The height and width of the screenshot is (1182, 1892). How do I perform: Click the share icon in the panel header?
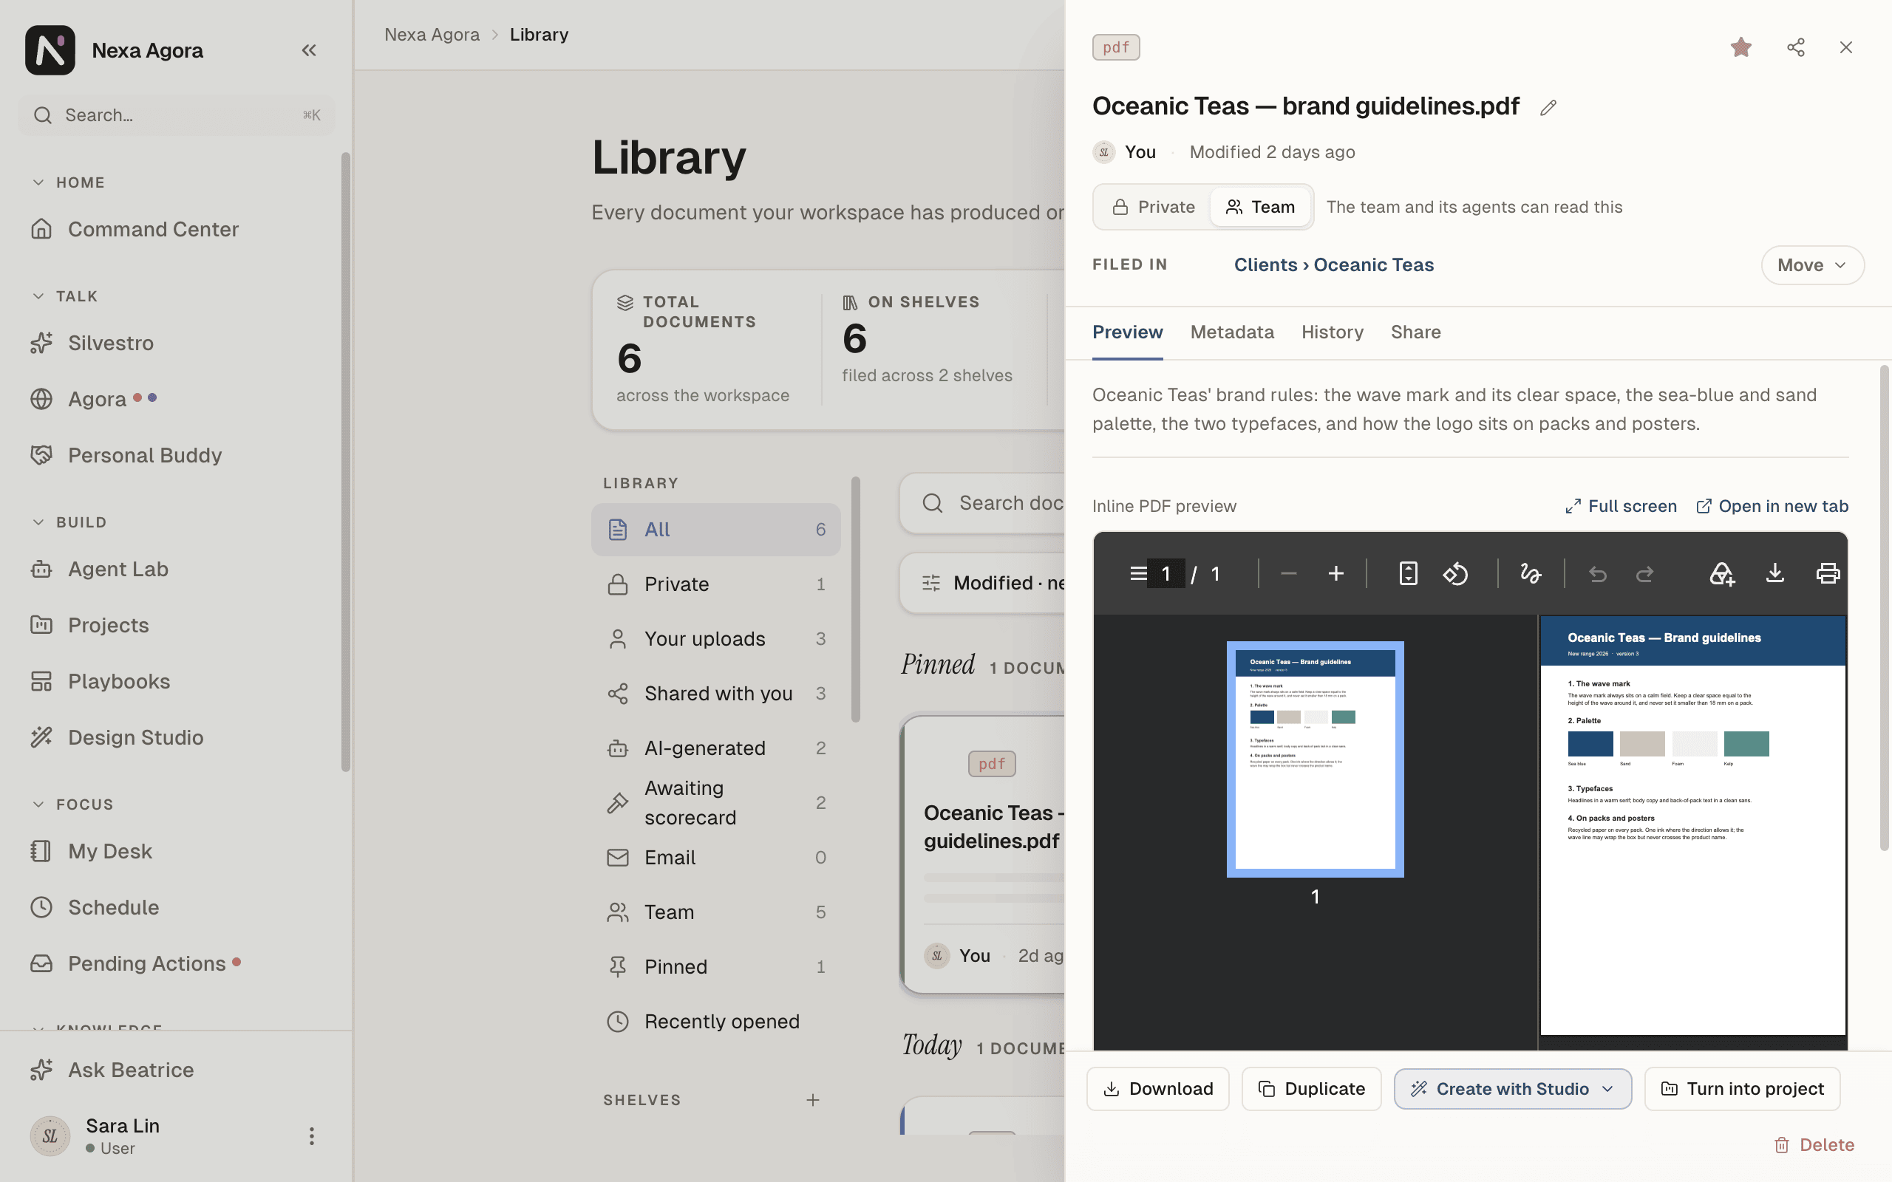point(1796,48)
